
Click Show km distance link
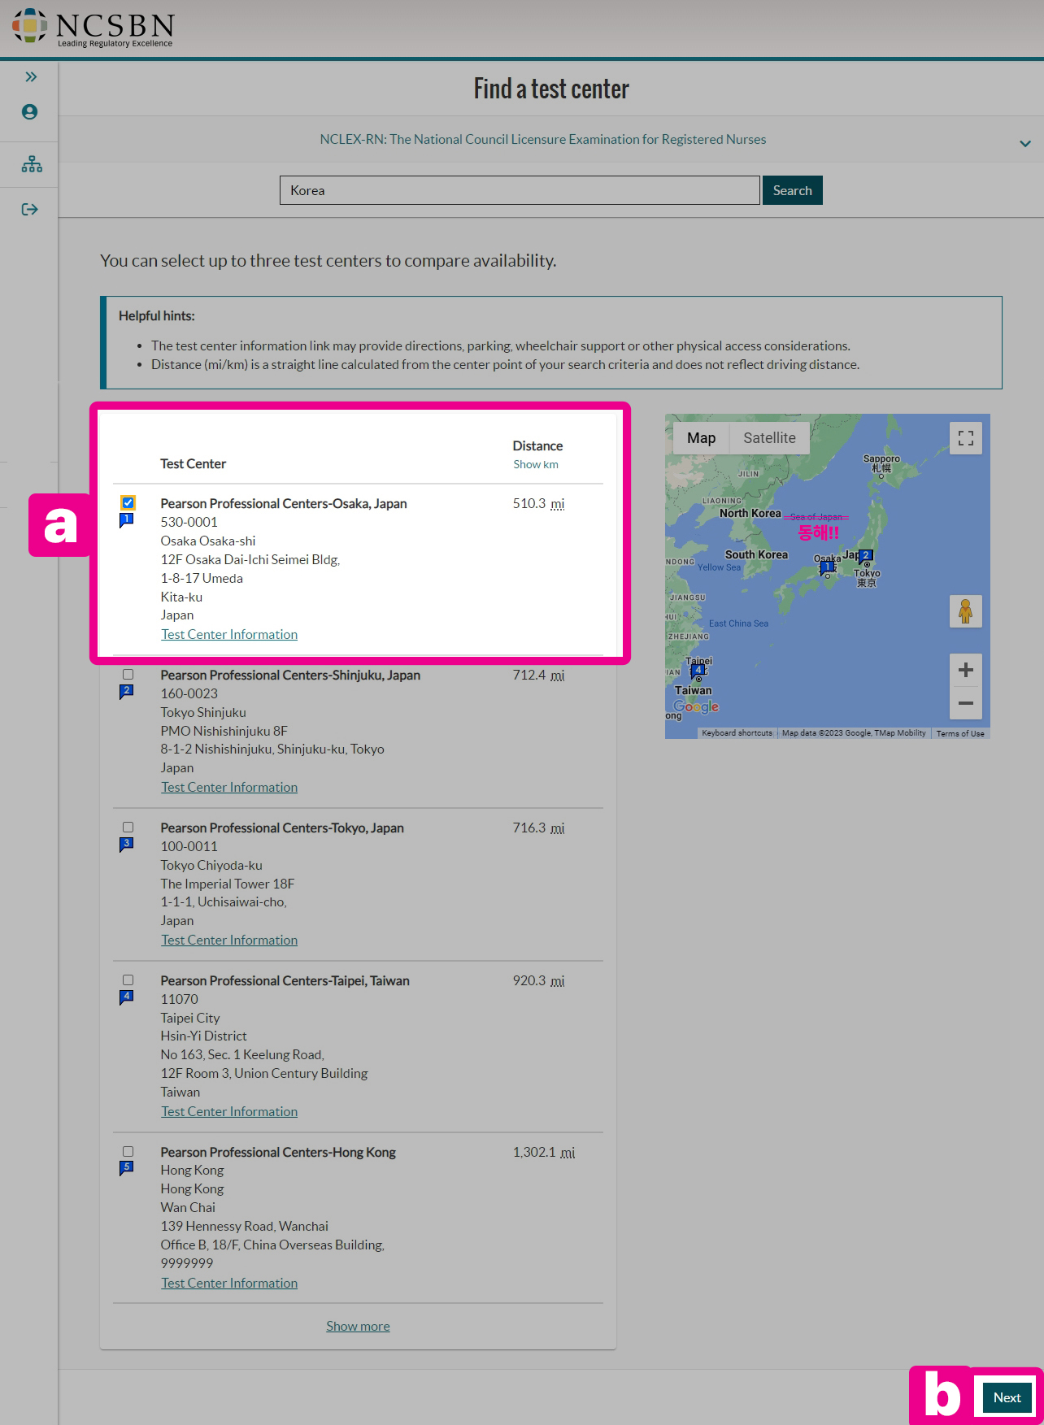click(x=536, y=464)
